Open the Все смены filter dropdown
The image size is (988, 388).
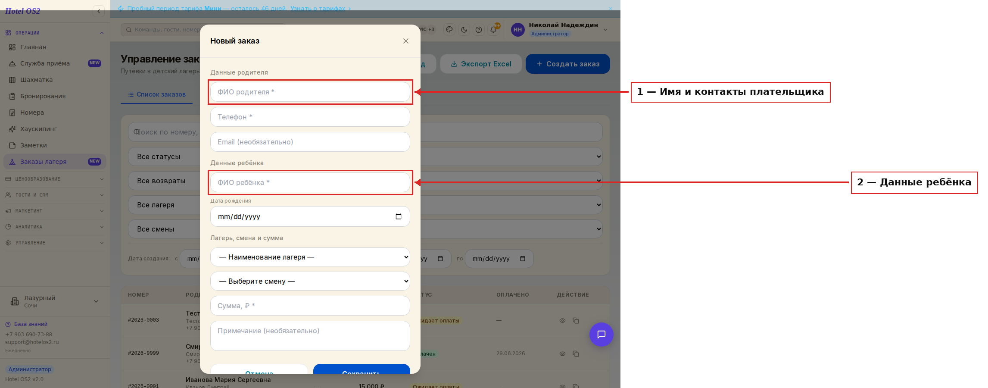365,229
